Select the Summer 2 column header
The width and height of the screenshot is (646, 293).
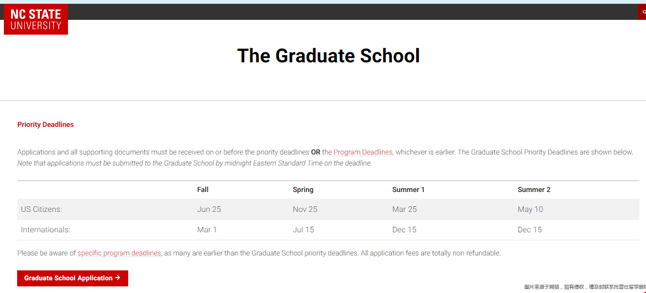[x=534, y=190]
